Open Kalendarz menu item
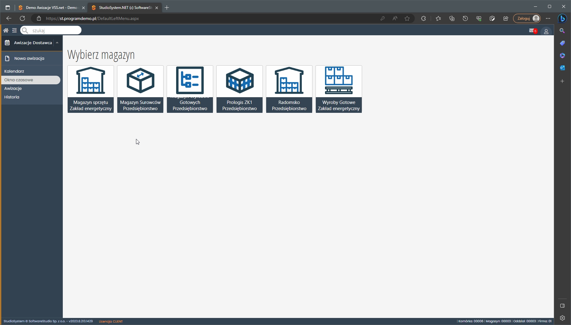The image size is (571, 325). 14,71
